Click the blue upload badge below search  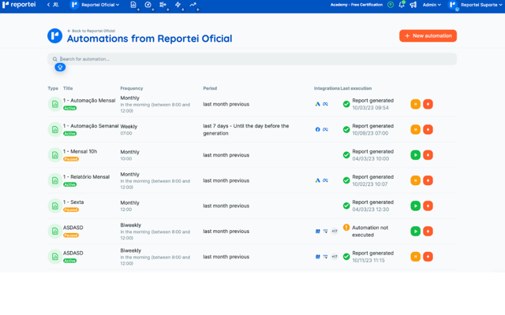point(60,67)
